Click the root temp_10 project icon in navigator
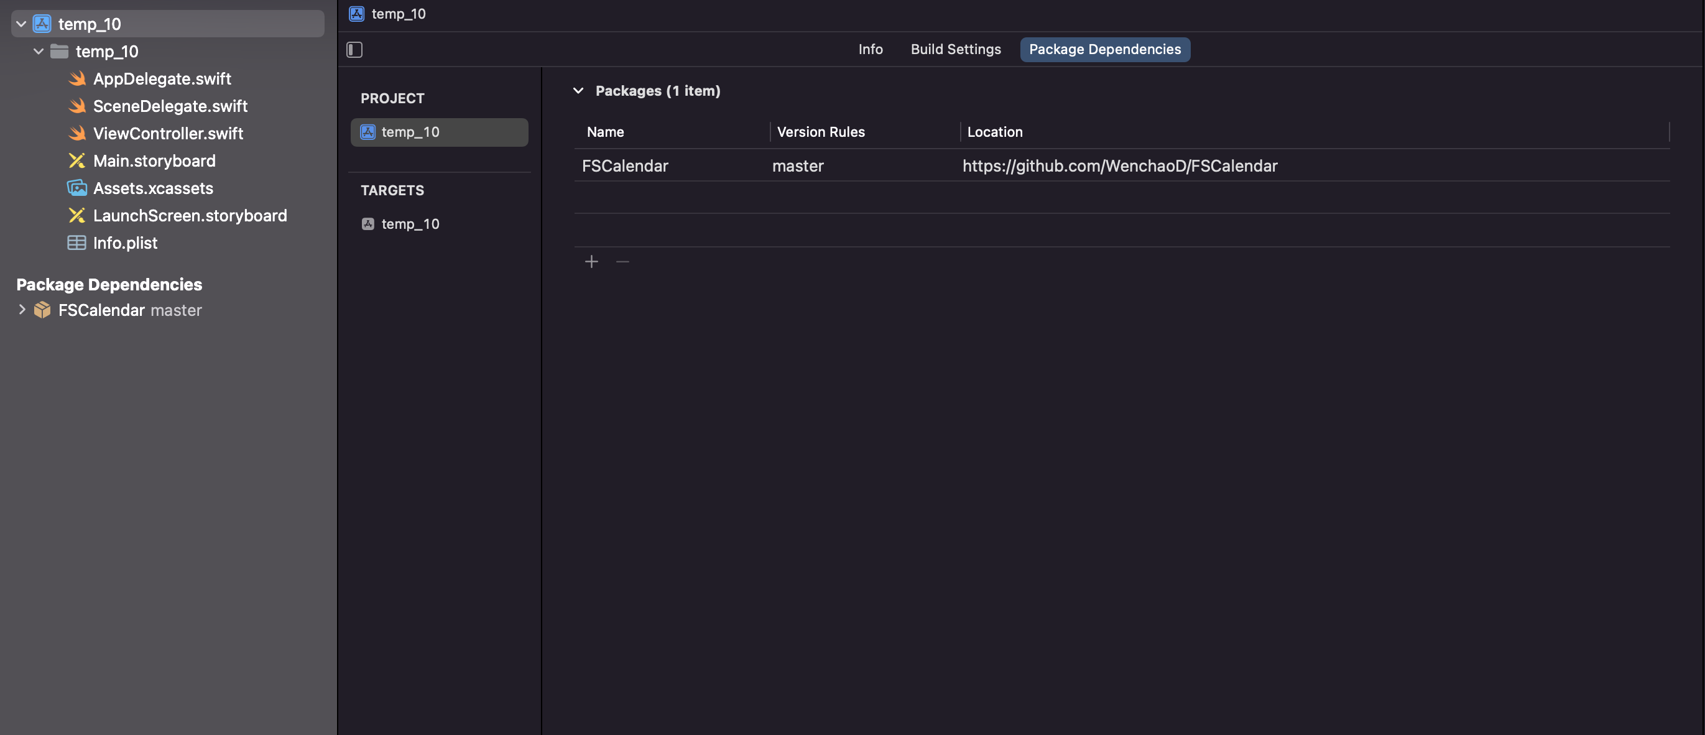The image size is (1705, 735). coord(42,24)
